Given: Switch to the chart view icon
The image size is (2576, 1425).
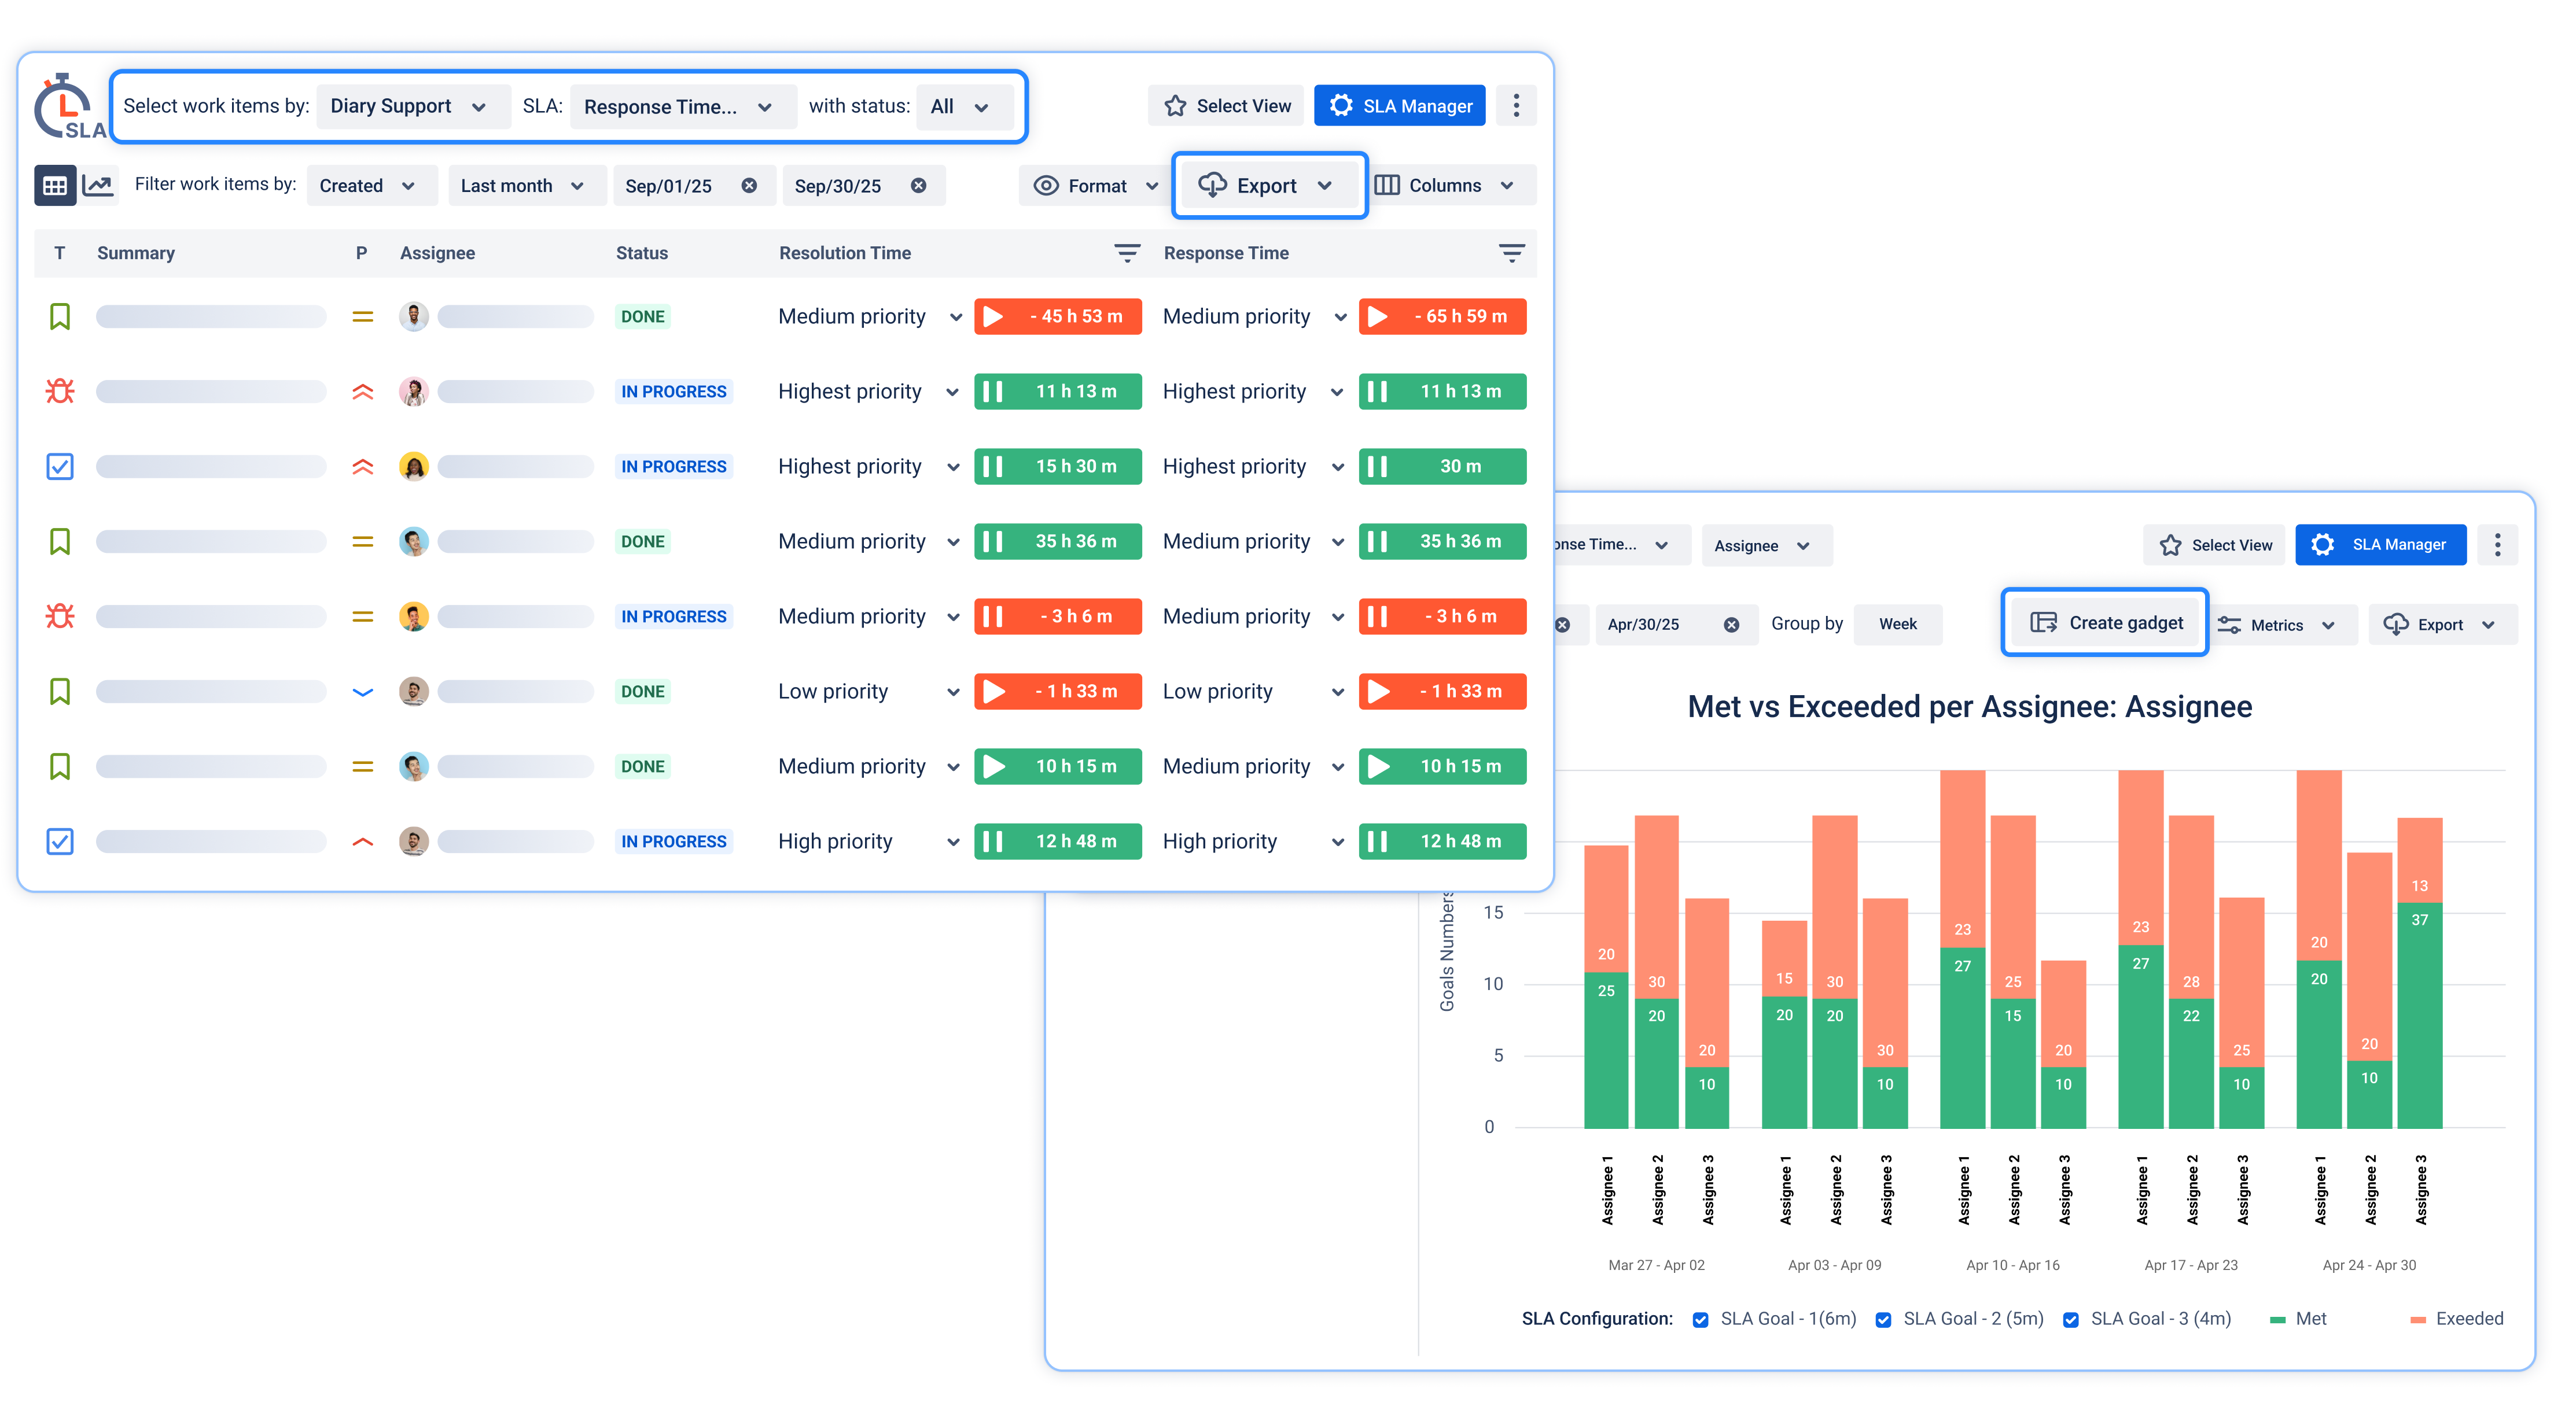Looking at the screenshot, I should [99, 186].
